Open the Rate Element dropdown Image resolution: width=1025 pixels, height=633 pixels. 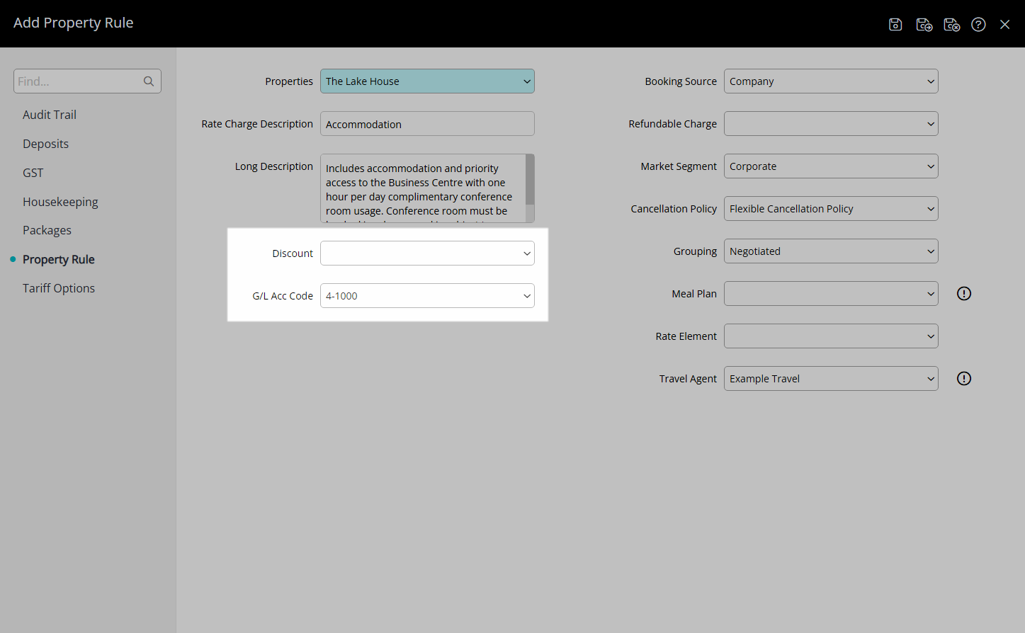tap(831, 336)
